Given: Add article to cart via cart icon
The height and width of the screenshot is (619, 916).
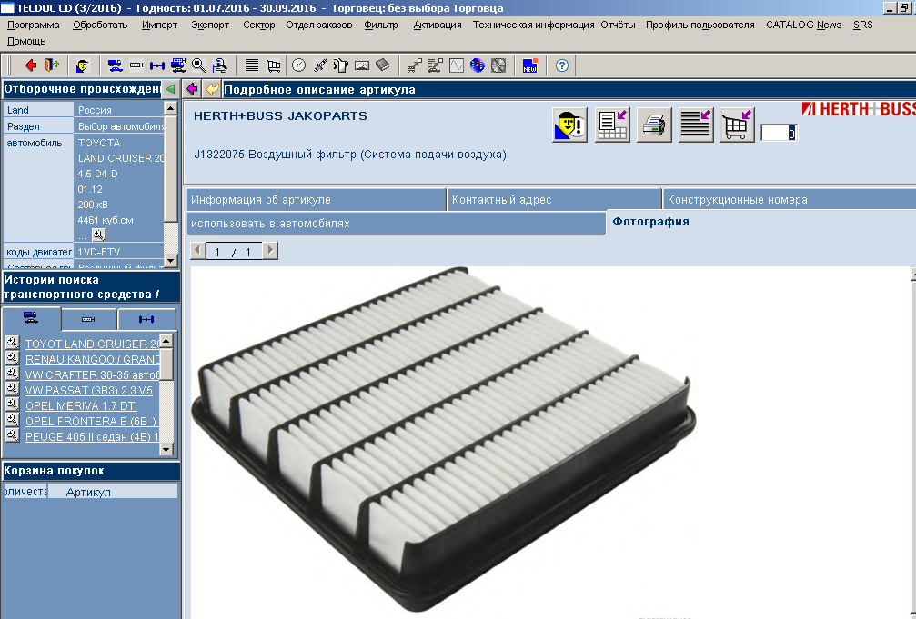Looking at the screenshot, I should (737, 125).
